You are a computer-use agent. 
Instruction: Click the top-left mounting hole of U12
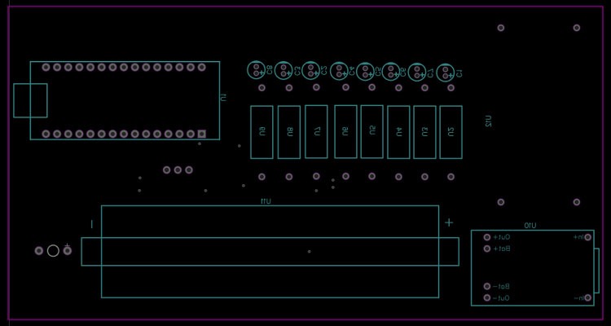500,28
